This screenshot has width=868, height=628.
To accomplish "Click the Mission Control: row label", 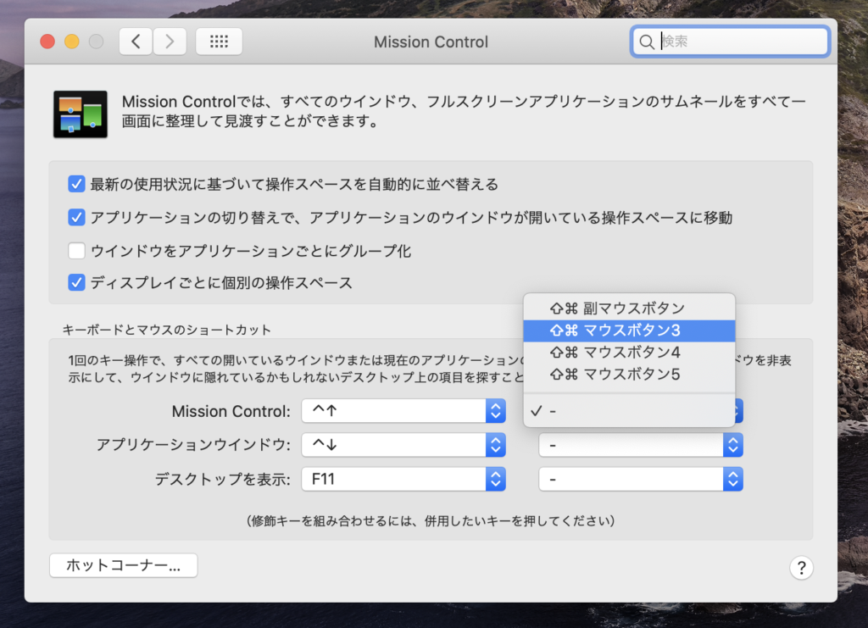I will (x=231, y=412).
